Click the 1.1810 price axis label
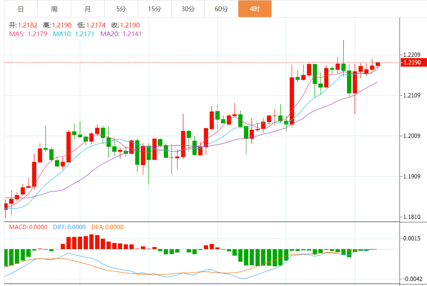The height and width of the screenshot is (286, 427). coord(412,217)
